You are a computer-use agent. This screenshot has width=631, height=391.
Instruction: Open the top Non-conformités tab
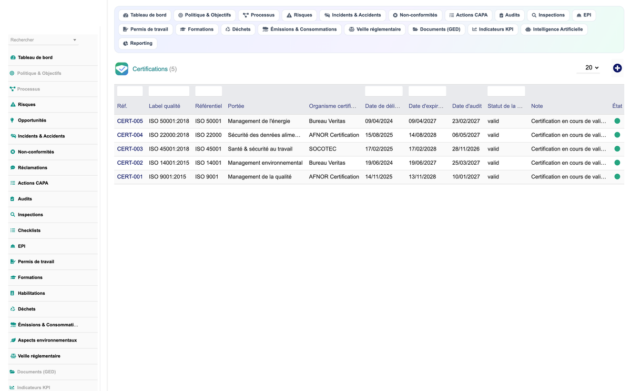pos(415,15)
